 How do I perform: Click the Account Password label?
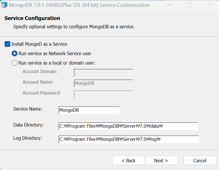click(42, 93)
